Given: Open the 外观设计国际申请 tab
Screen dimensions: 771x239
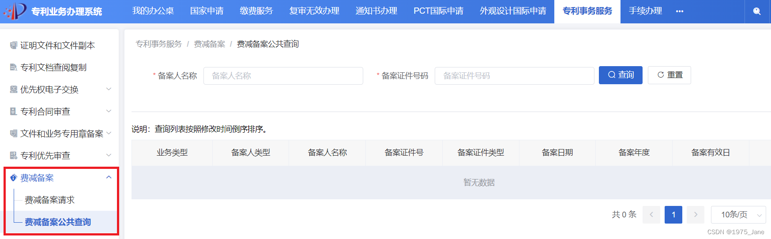Looking at the screenshot, I should [513, 11].
